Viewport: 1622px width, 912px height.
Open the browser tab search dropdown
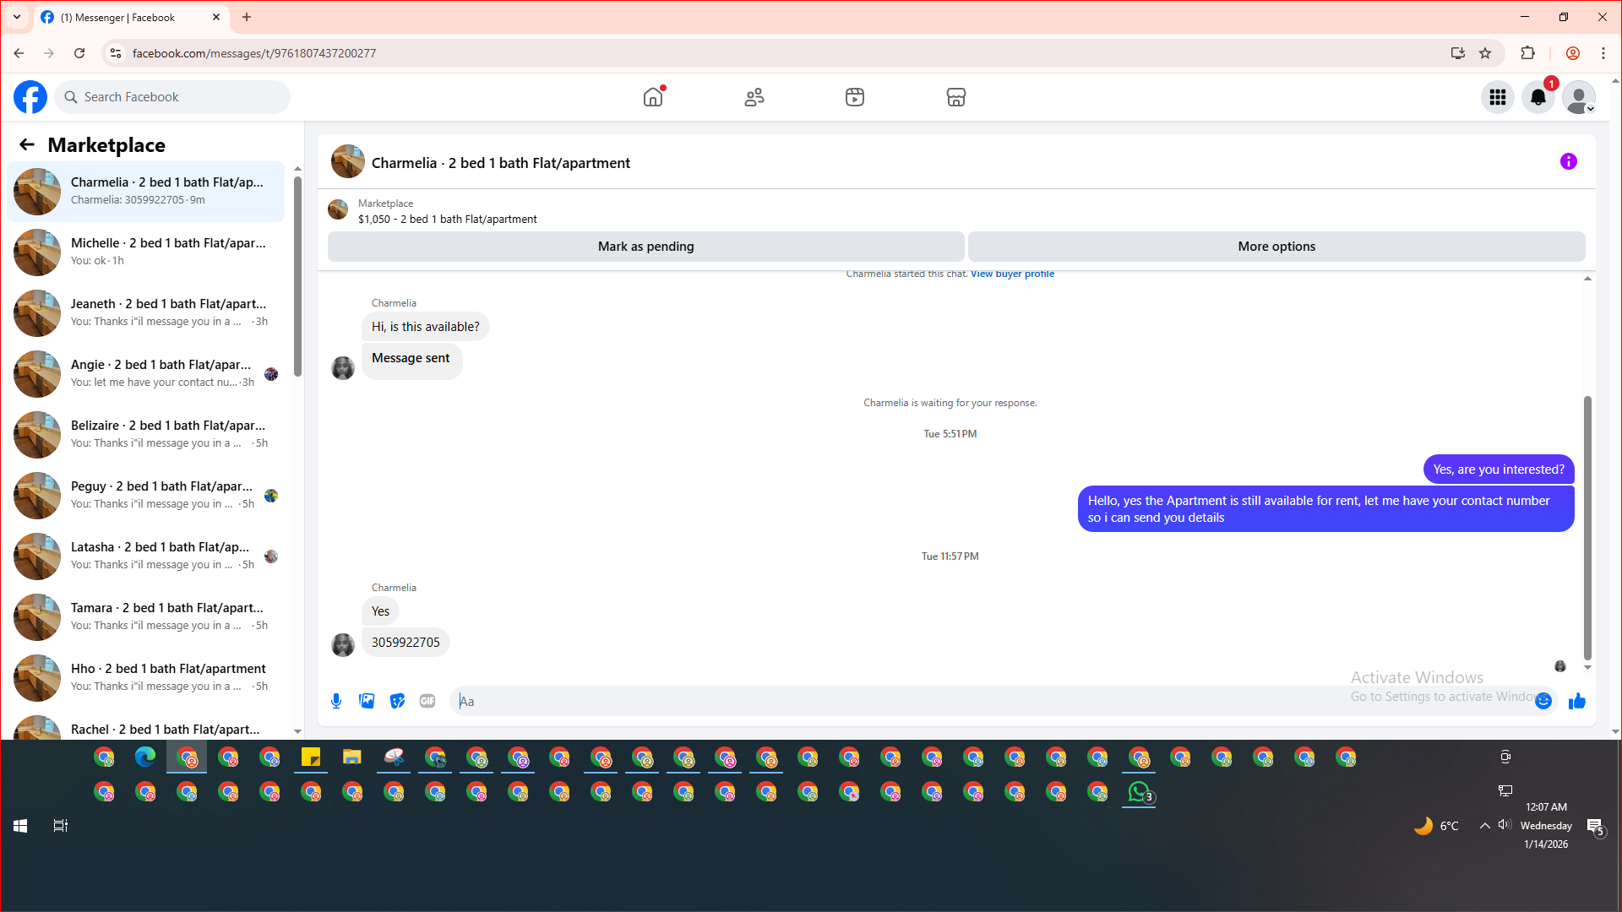coord(17,17)
